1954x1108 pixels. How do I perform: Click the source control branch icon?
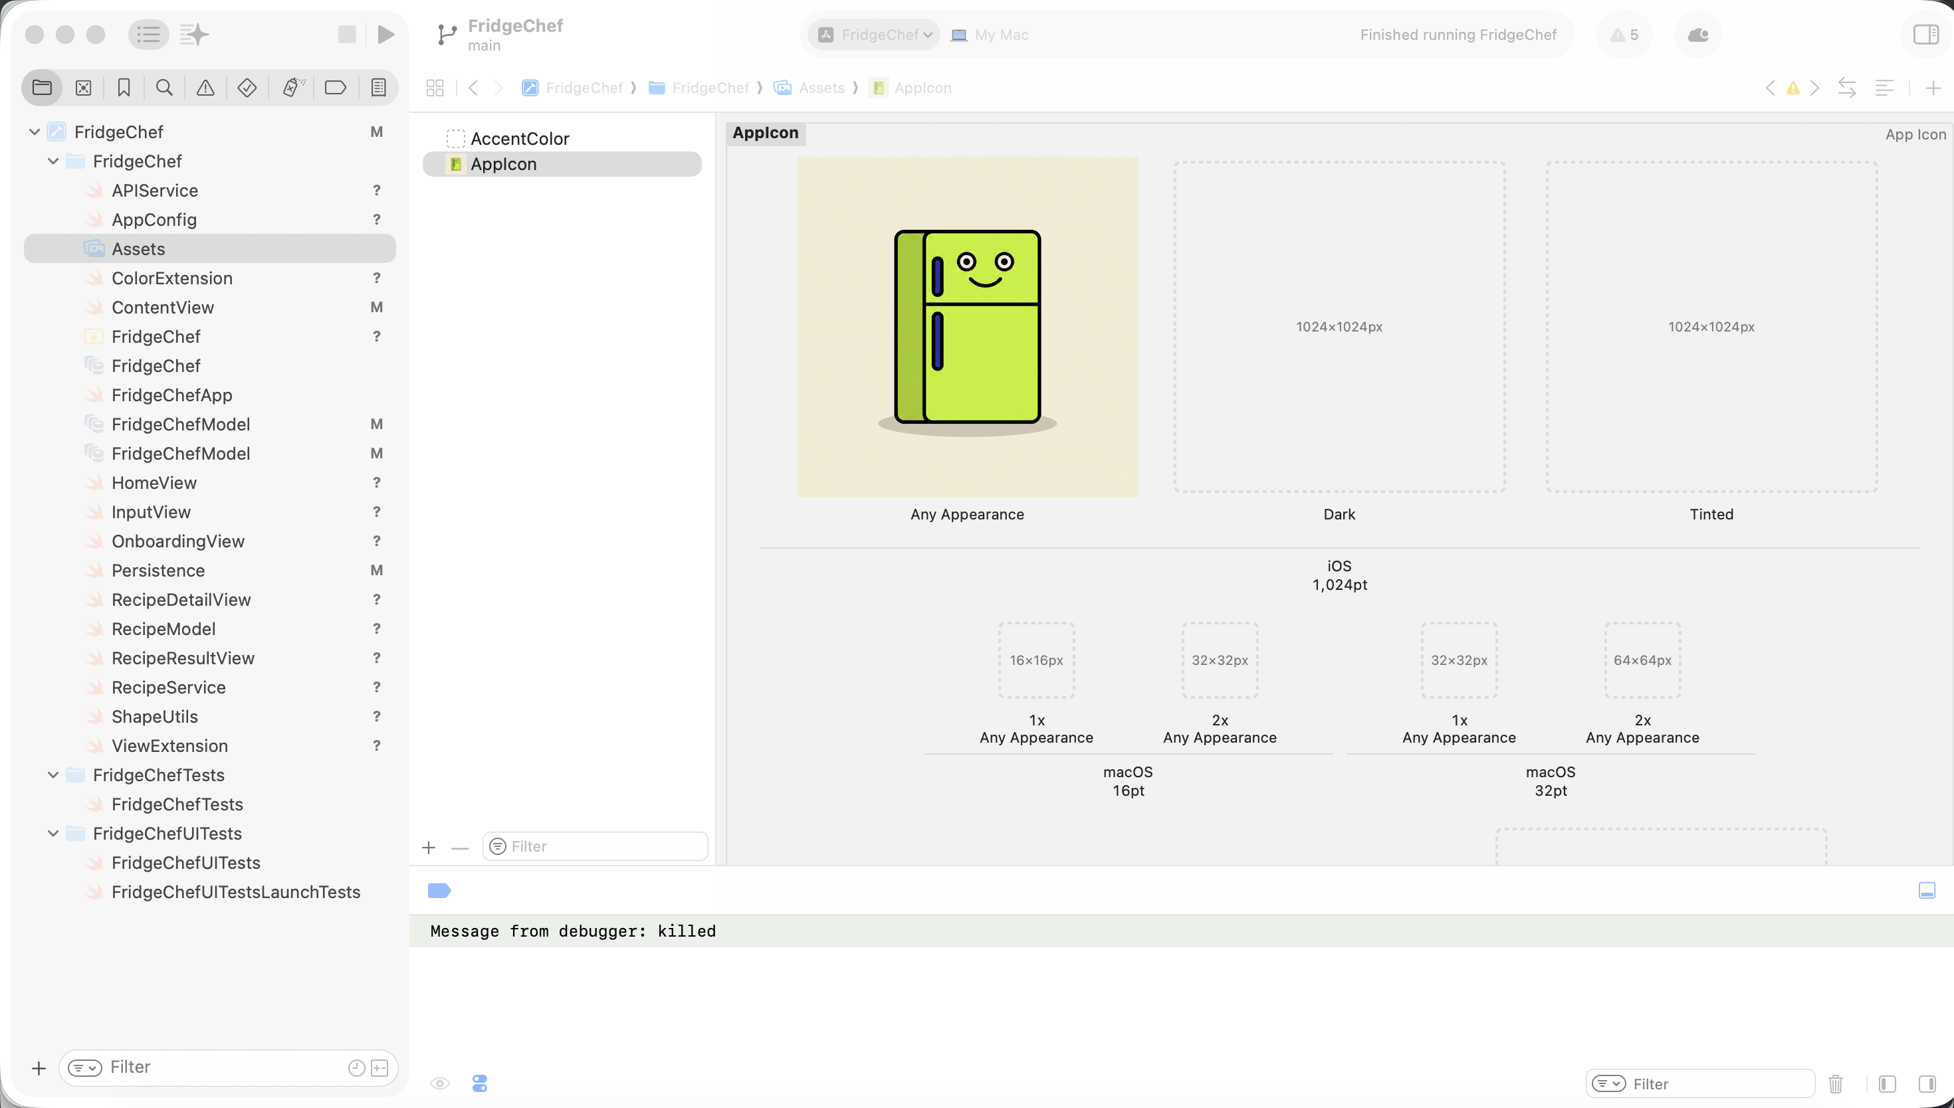(x=447, y=35)
